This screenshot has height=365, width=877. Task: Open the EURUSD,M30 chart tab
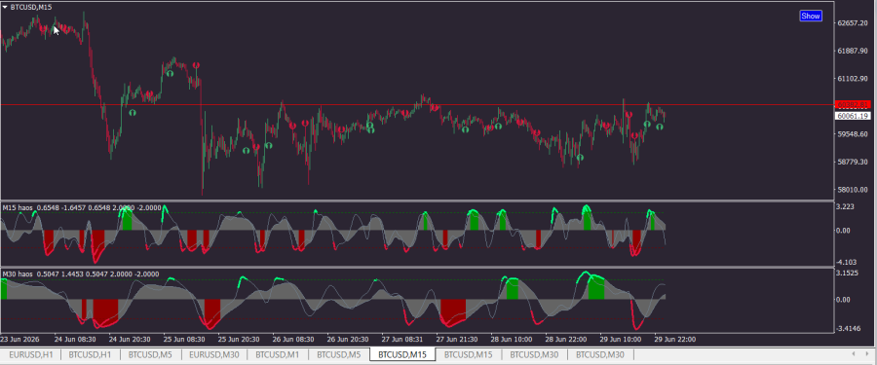pos(213,354)
